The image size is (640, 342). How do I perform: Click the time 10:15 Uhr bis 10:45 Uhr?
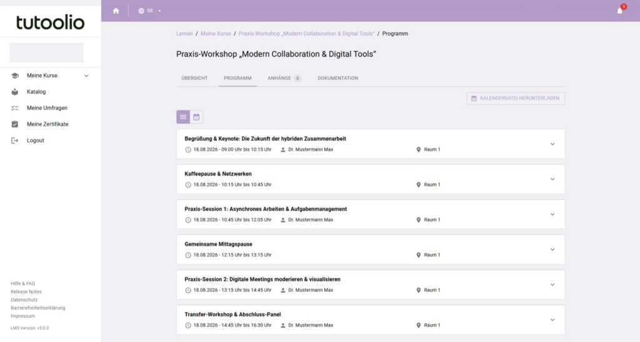[246, 185]
